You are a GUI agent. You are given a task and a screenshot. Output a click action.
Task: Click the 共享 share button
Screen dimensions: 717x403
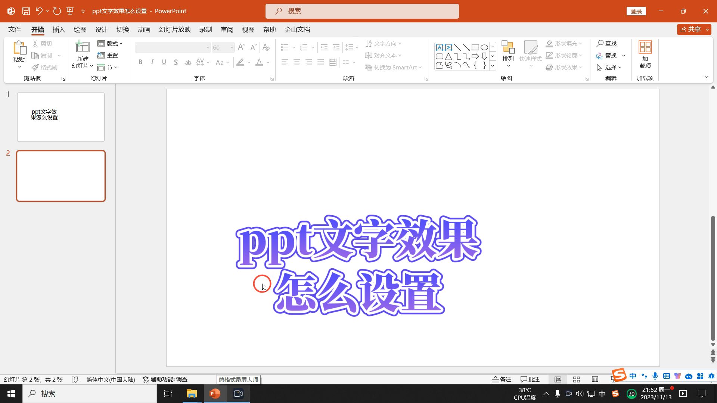(x=693, y=29)
